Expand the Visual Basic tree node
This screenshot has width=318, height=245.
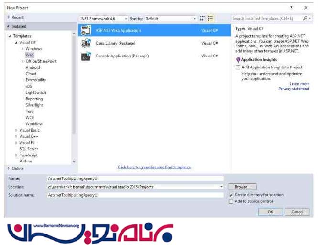(x=16, y=130)
